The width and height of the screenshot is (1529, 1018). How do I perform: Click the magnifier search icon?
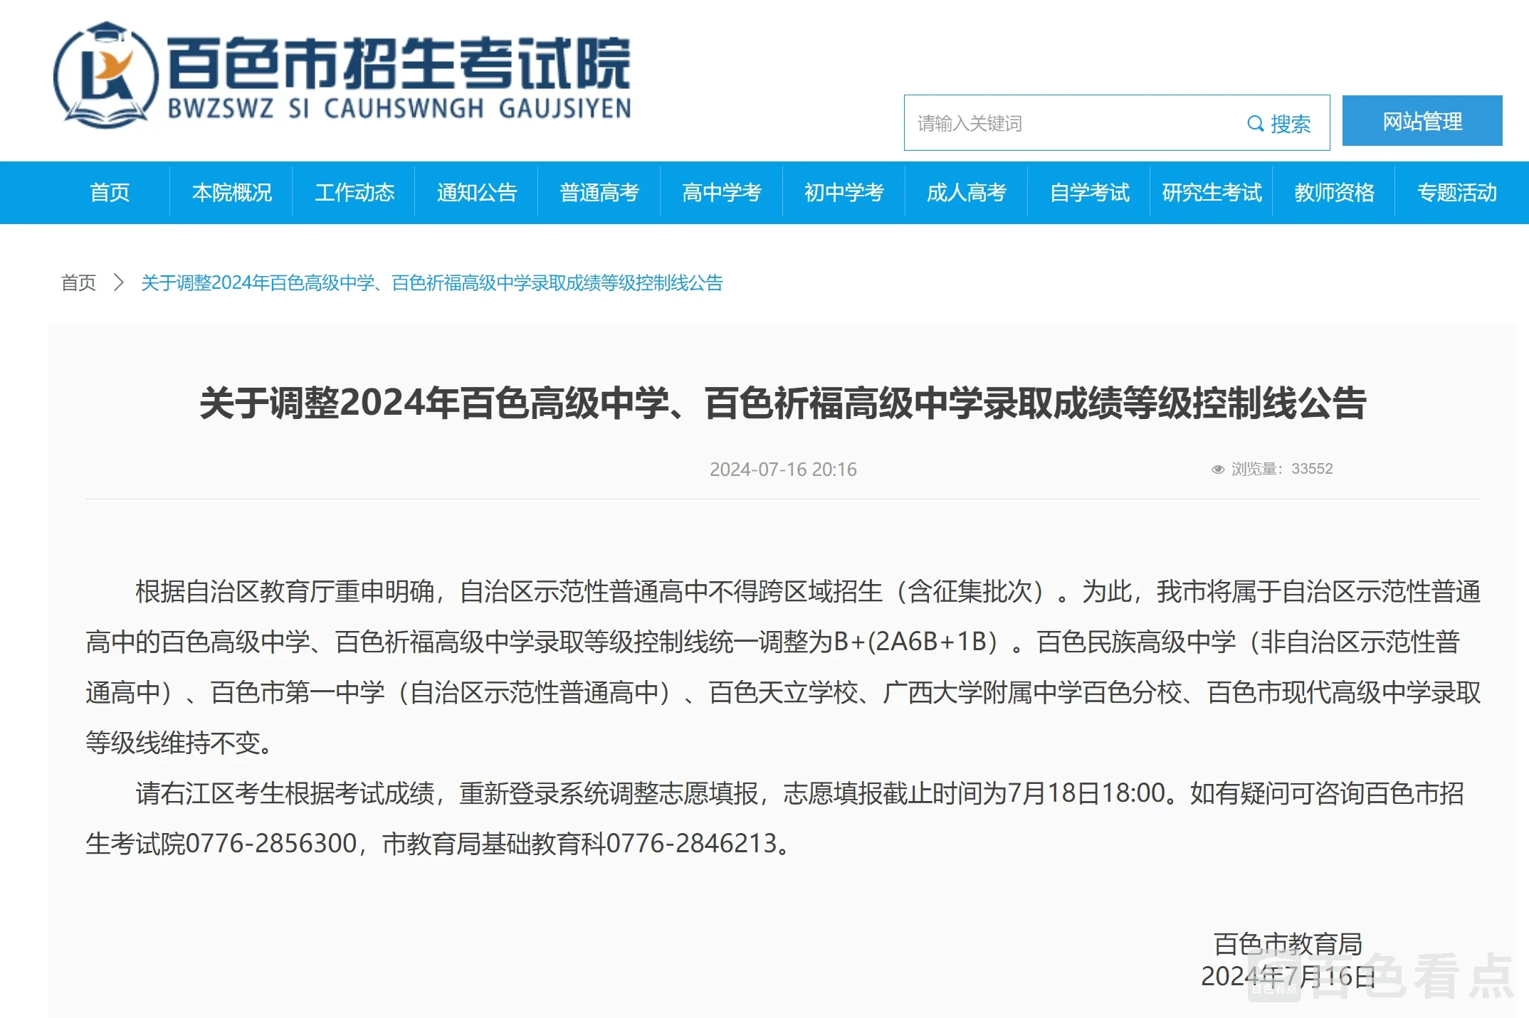pos(1254,124)
